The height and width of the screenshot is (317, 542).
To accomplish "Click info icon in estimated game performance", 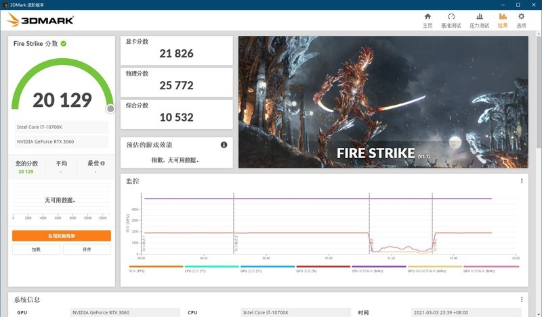I will point(224,145).
